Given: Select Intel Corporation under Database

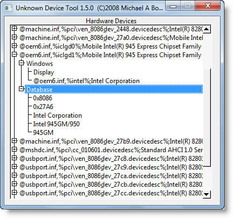Looking at the screenshot, I should tap(58, 115).
